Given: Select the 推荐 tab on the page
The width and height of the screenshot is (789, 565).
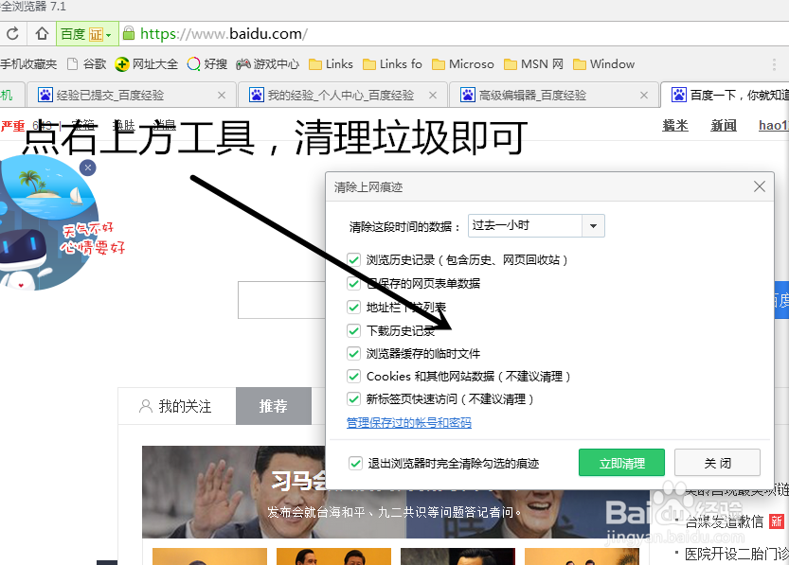Looking at the screenshot, I should point(274,406).
